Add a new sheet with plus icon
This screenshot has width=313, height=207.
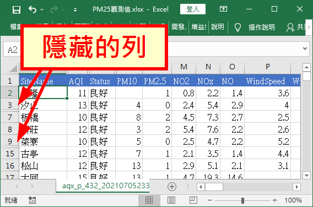pyautogui.click(x=172, y=187)
